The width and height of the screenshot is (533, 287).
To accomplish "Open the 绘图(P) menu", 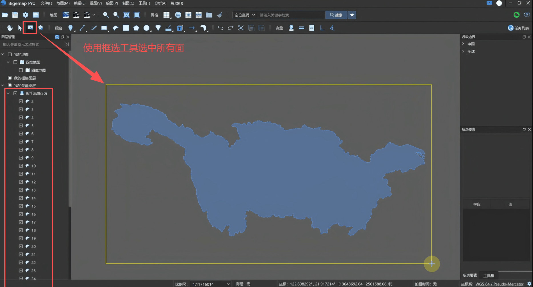I will (x=112, y=3).
